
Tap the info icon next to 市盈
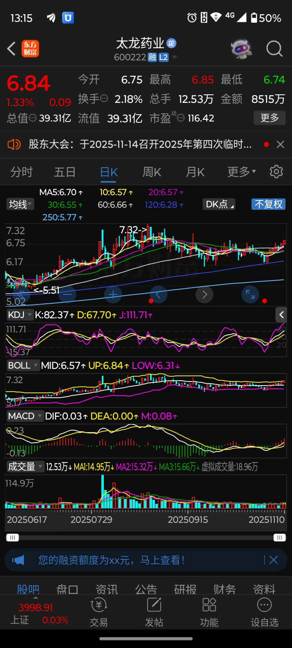coord(181,118)
